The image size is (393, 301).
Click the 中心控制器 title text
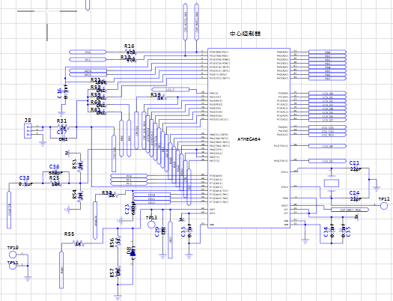tap(245, 34)
